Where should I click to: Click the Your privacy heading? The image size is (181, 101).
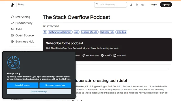pyautogui.click(x=14, y=74)
